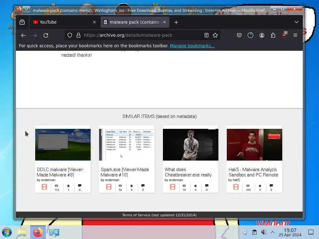Open DDLC malware video thumbnail
Screen dimensions: 319x239
(63, 144)
